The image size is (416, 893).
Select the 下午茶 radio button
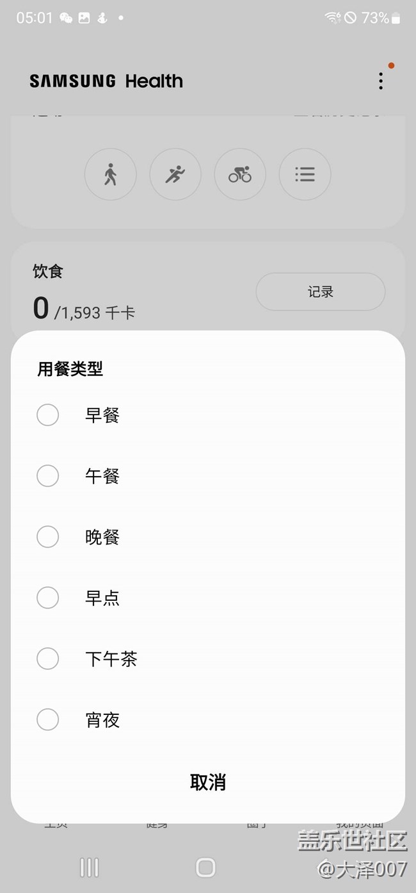click(48, 659)
